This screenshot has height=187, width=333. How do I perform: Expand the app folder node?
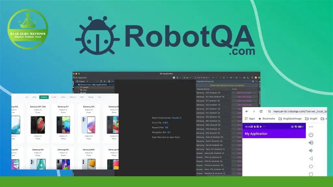78,93
